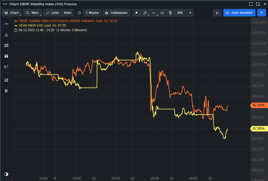Click the Wert search button

tap(32, 13)
